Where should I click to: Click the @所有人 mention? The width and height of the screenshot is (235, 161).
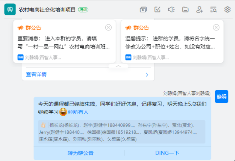pyautogui.click(x=78, y=112)
